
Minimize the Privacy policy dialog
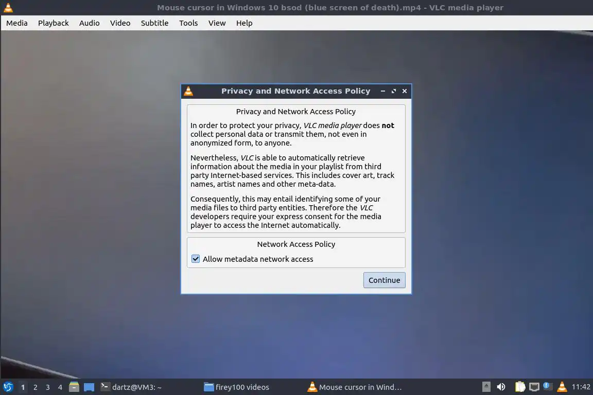click(383, 91)
